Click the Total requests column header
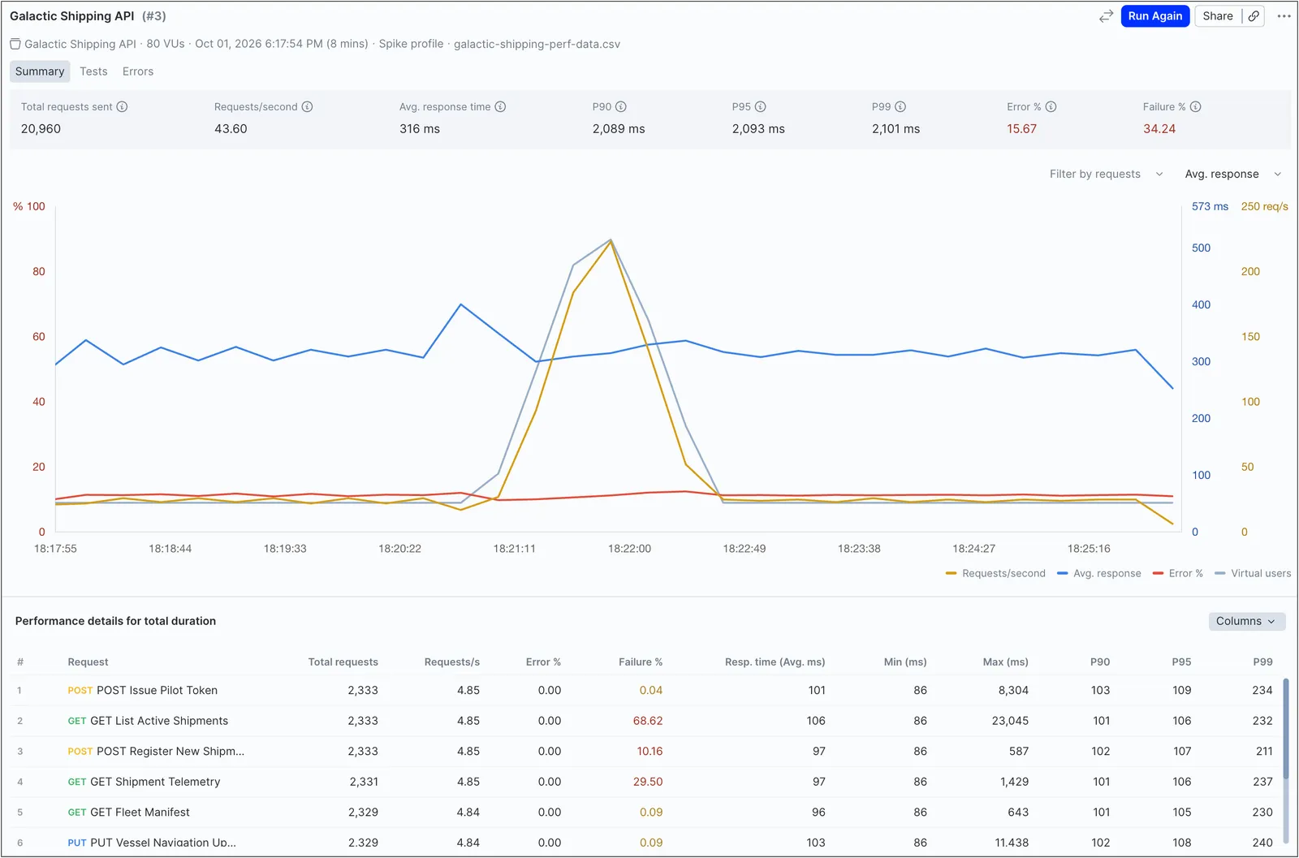The height and width of the screenshot is (858, 1299). coord(343,662)
